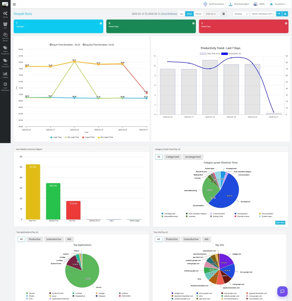Click info icon on Total Days card

pos(101,23)
